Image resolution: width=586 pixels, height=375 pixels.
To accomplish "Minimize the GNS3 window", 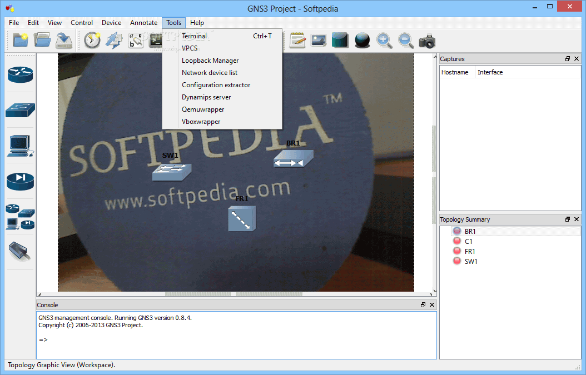I will (535, 7).
